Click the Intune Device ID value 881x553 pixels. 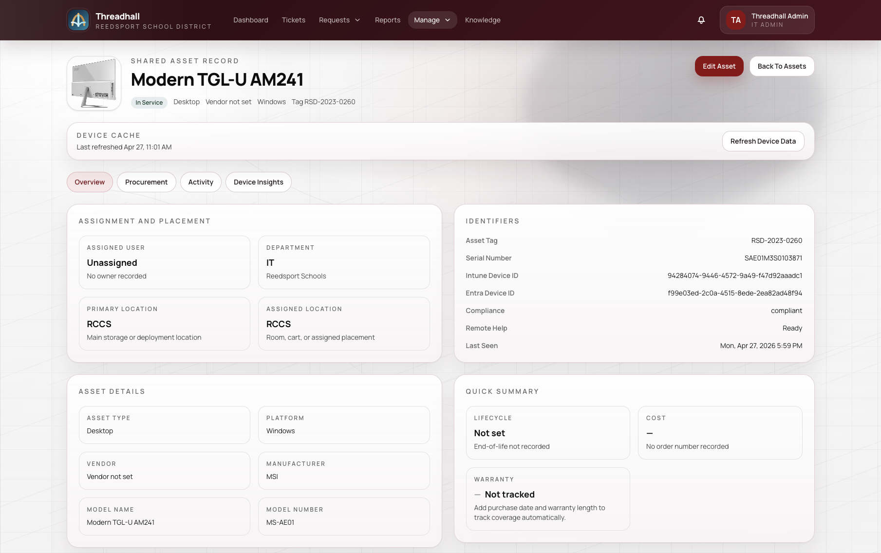[735, 276]
